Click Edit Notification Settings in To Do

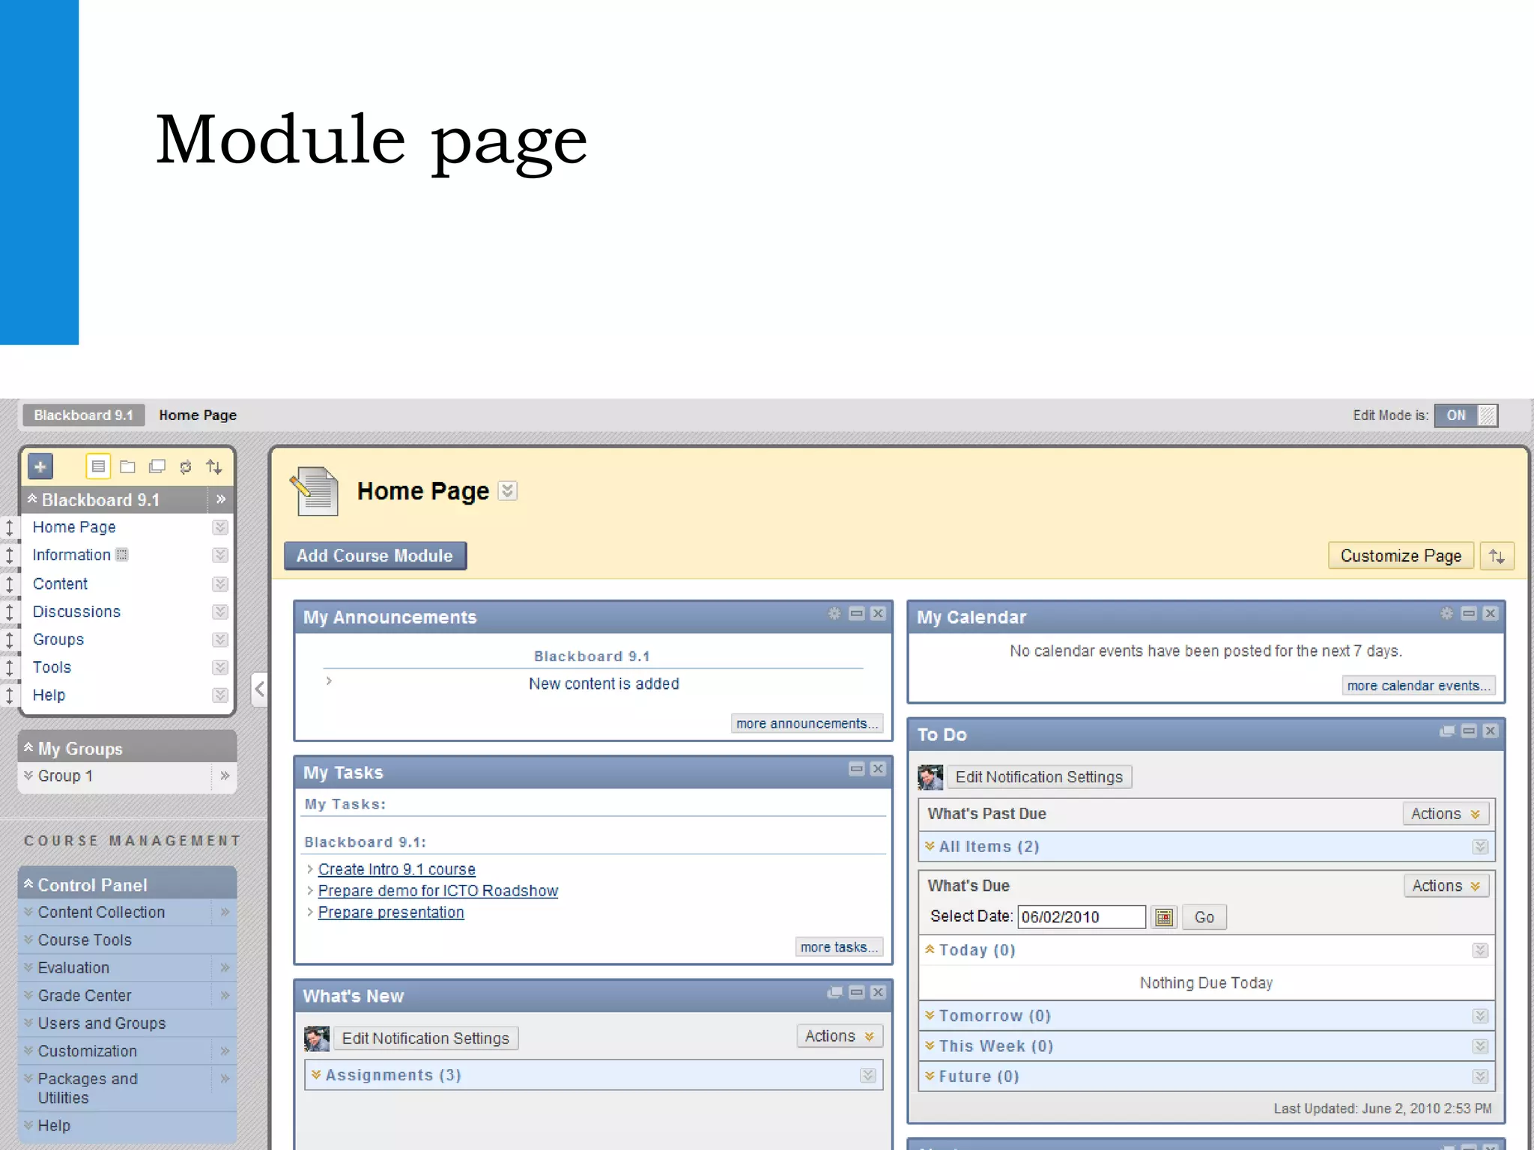(1039, 777)
